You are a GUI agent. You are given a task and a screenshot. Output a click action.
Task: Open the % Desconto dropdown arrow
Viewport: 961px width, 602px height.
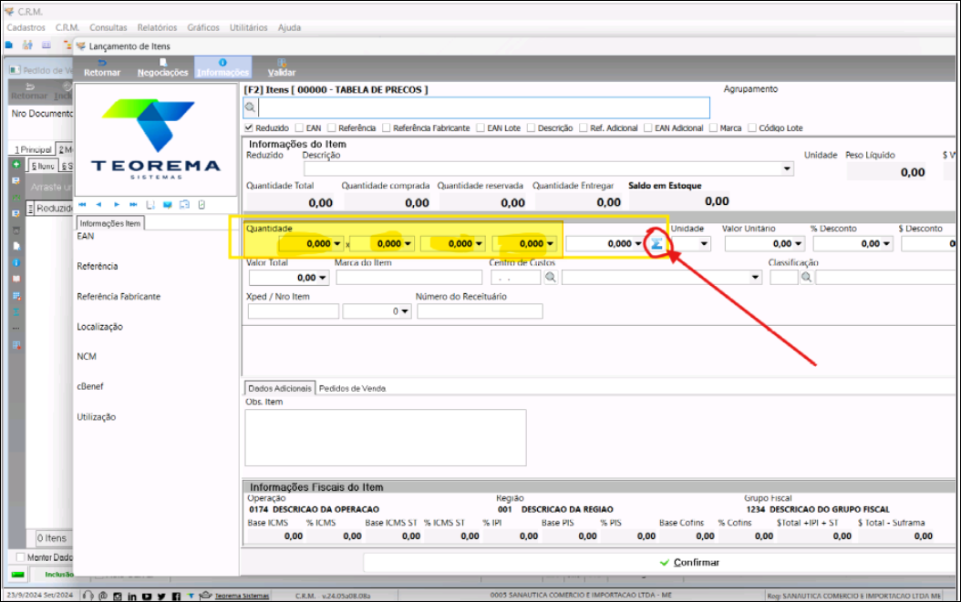(x=886, y=244)
